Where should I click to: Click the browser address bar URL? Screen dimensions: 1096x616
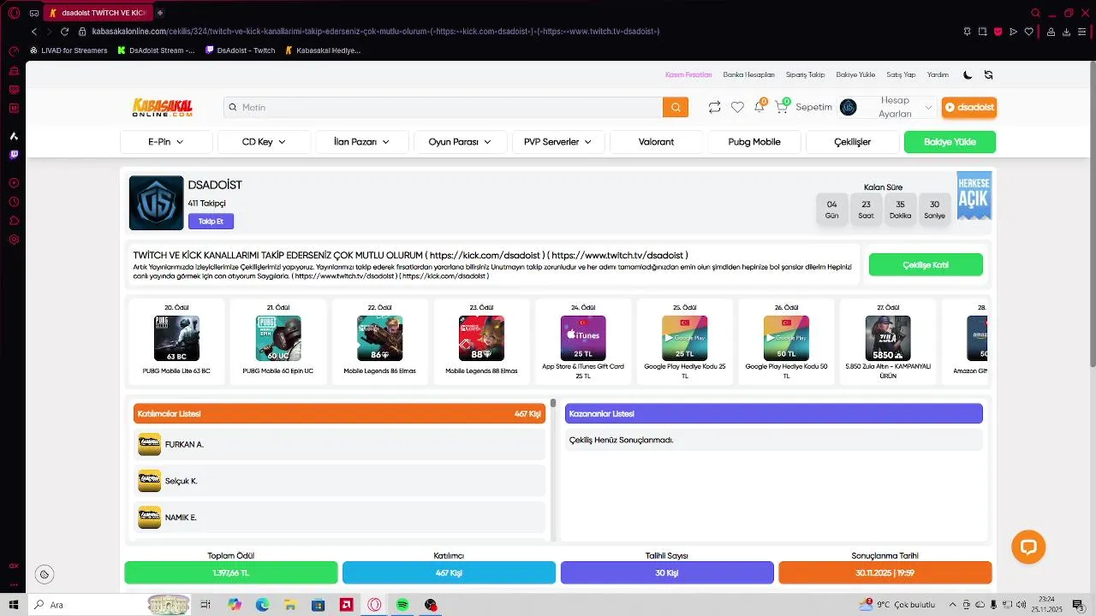[x=375, y=32]
